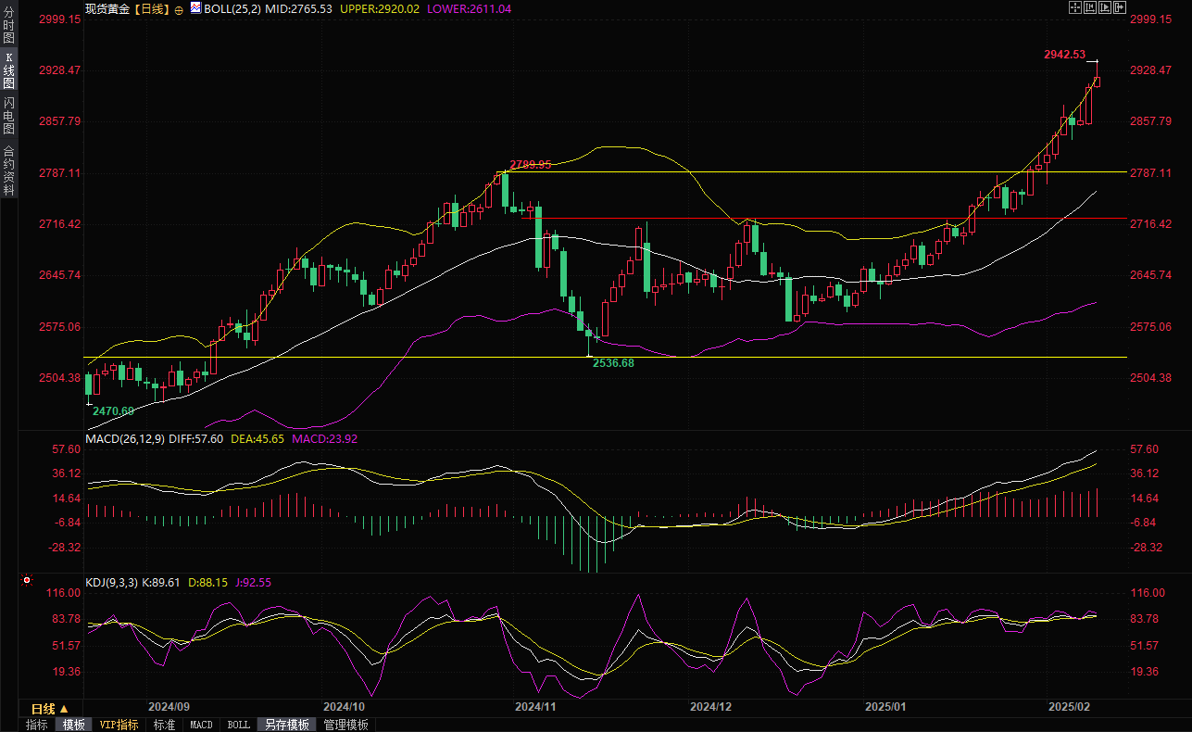Image resolution: width=1192 pixels, height=732 pixels.
Task: Click the 2024/09 date axis label
Action: (169, 706)
